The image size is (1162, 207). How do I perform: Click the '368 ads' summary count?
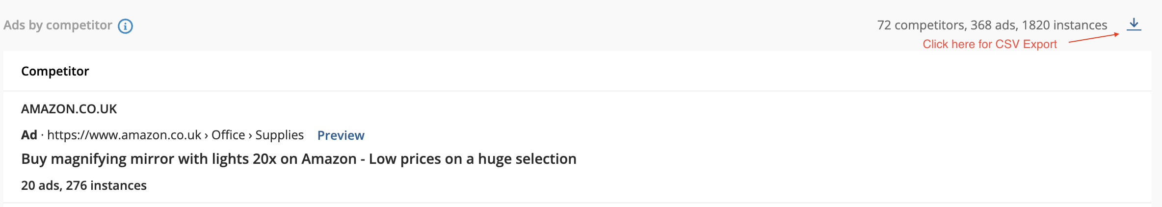coord(993,25)
